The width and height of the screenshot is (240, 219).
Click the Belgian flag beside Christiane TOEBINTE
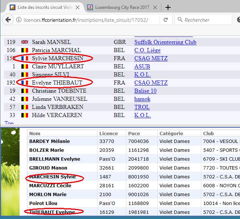tap(25, 91)
